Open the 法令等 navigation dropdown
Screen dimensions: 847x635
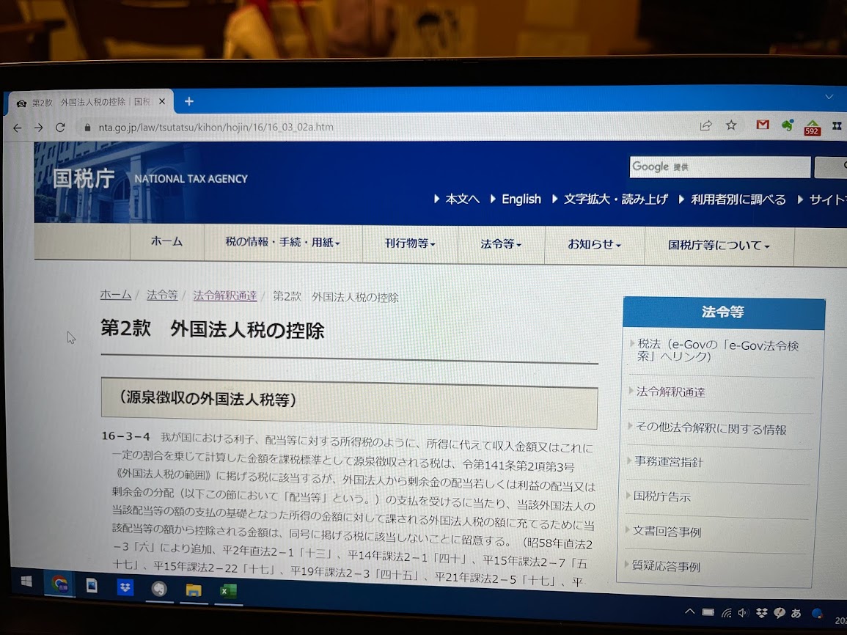[x=501, y=244]
